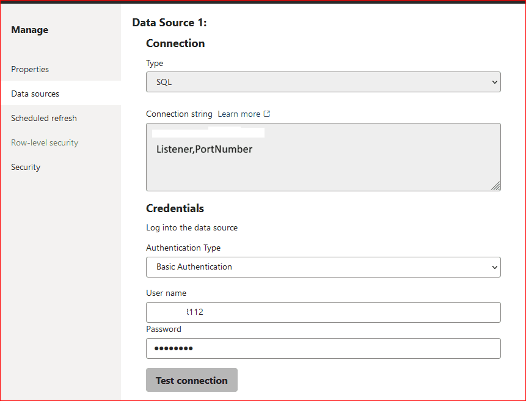The image size is (526, 401).
Task: Click chevron on Basic Authentication dropdown
Action: (494, 267)
